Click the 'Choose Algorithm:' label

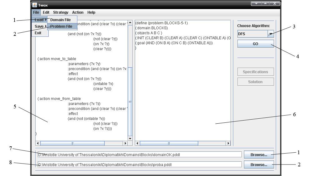[253, 26]
